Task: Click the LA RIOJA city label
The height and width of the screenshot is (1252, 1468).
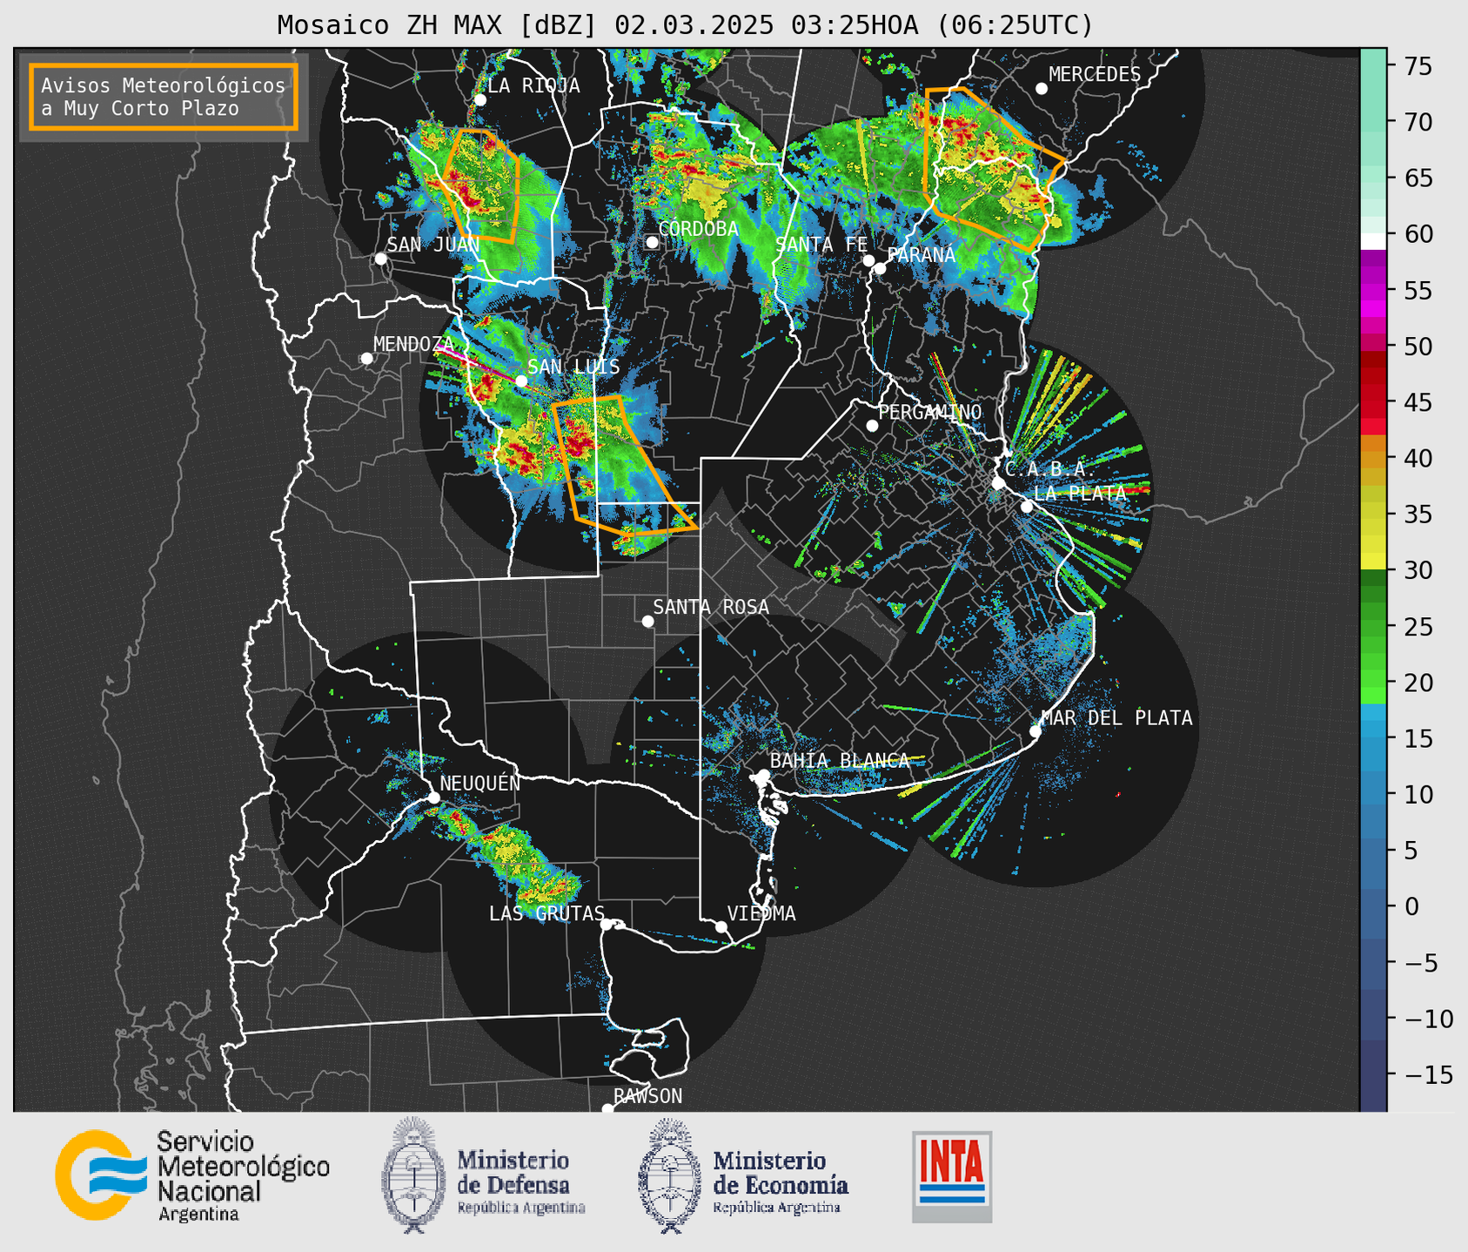Action: [x=533, y=85]
